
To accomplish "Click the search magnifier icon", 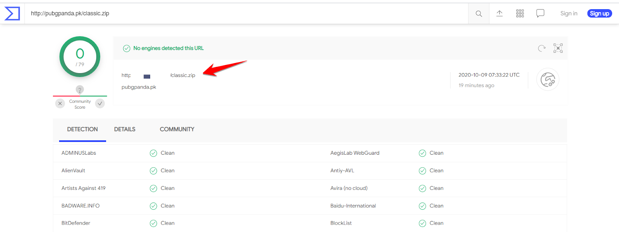I will [479, 14].
